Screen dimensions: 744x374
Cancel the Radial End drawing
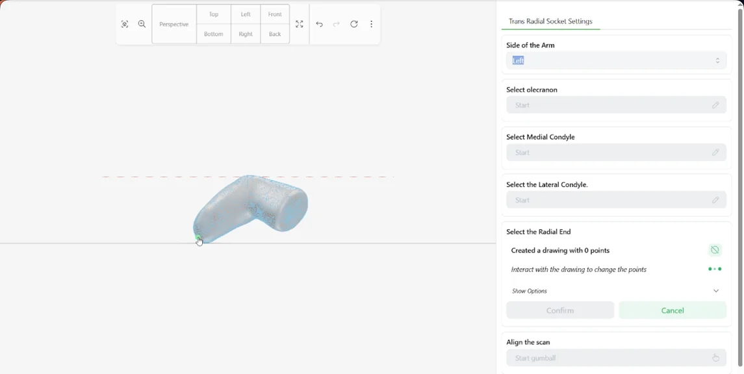click(x=673, y=310)
